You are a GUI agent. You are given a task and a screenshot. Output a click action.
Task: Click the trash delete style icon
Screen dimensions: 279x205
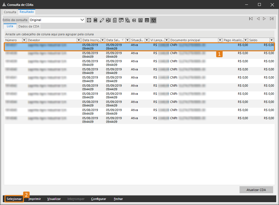click(x=95, y=20)
